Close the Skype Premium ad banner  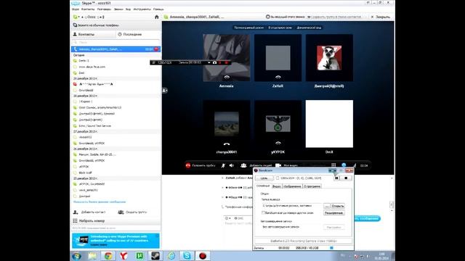[x=157, y=236]
